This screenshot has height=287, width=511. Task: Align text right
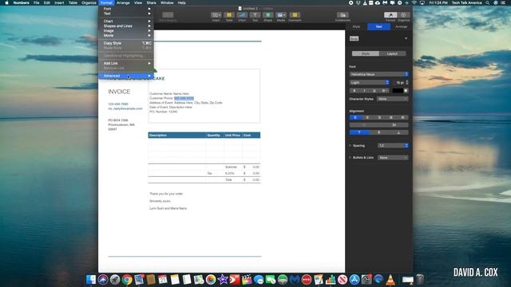[379, 117]
